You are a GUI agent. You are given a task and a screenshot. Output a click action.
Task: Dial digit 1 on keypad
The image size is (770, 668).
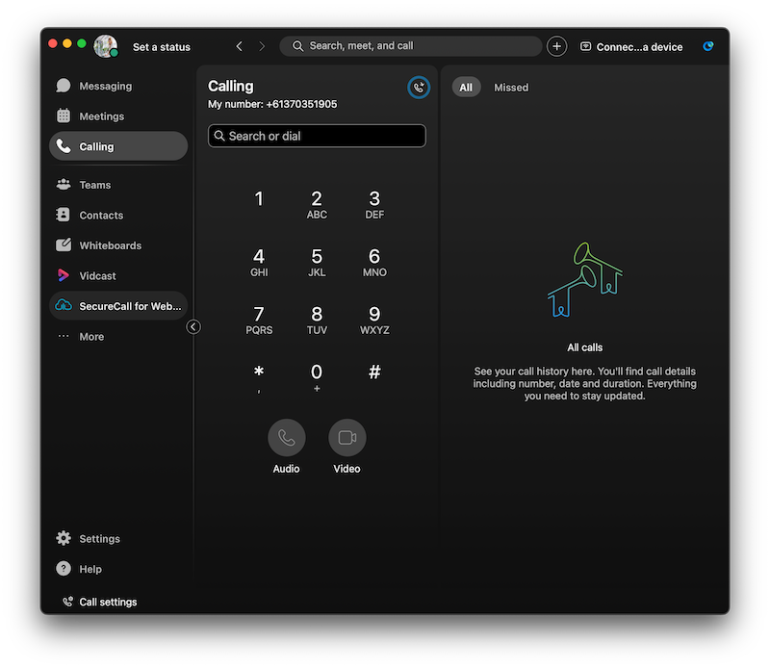tap(259, 199)
